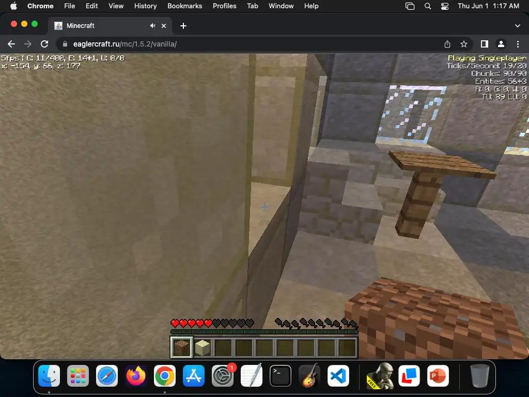The image size is (529, 397).
Task: Open the File menu
Action: coord(70,6)
